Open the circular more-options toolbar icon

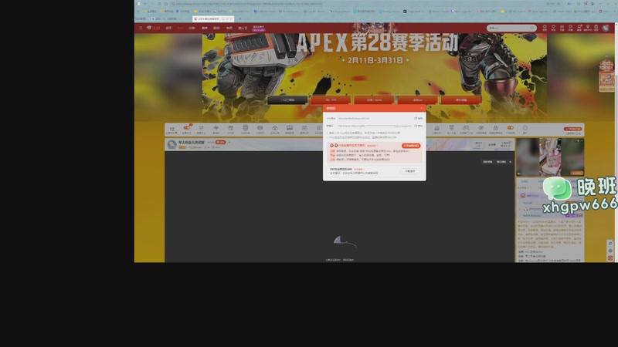[x=525, y=129]
